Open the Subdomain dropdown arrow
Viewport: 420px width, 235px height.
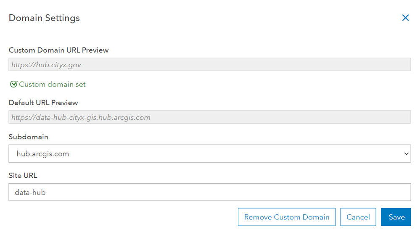point(406,154)
